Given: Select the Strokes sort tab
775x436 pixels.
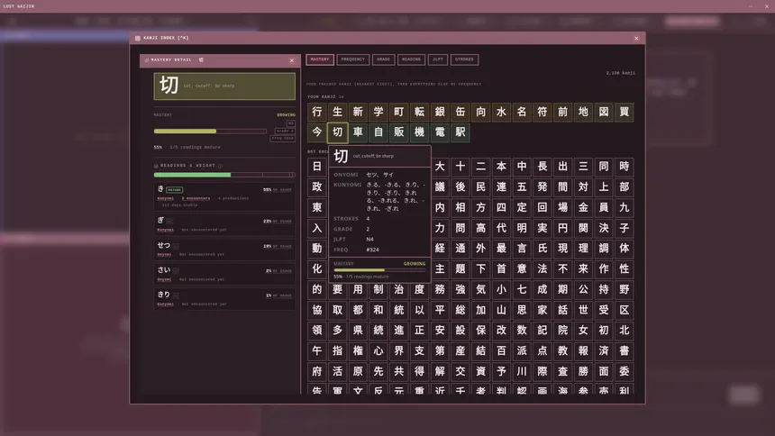Looking at the screenshot, I should 464,59.
